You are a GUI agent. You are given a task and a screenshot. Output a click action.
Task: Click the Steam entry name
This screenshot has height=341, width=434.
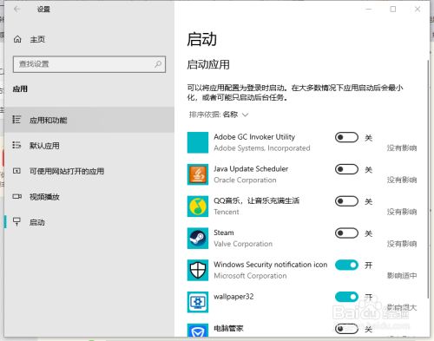coord(224,233)
